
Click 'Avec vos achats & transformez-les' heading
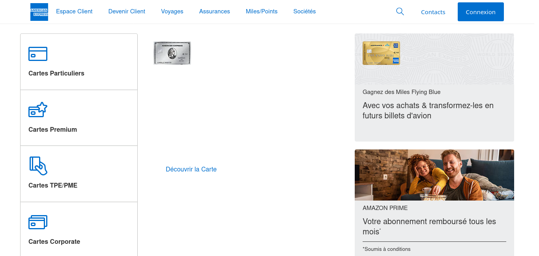(428, 111)
